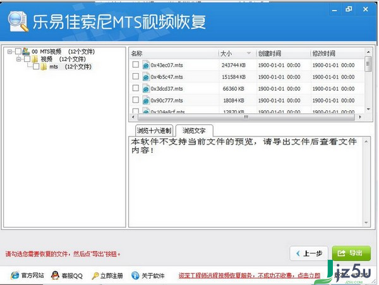This screenshot has height=285, width=379.
Task: Click the computer icon beside 00 MTS视频
Action: [26, 51]
